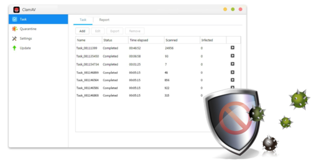This screenshot has width=313, height=160.
Task: Sort by the Time elapsed column header
Action: (146, 40)
